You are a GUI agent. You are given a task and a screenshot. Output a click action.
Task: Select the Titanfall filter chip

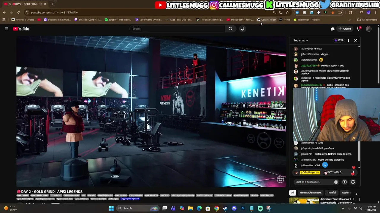(332, 193)
